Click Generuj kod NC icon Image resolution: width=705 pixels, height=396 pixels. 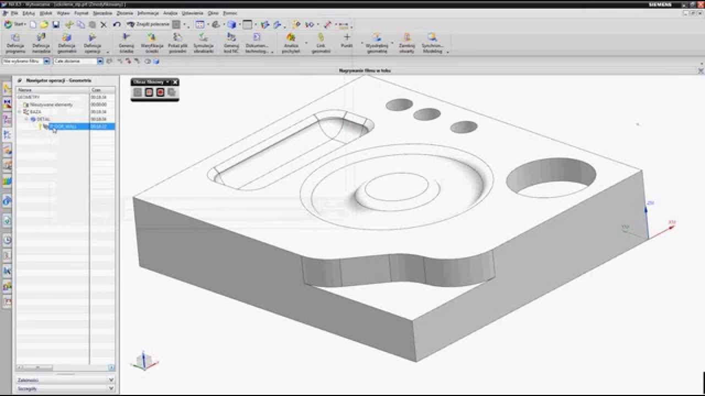pyautogui.click(x=231, y=43)
